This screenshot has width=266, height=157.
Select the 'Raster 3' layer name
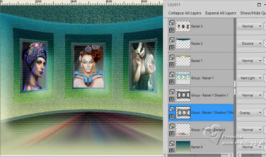[197, 26]
